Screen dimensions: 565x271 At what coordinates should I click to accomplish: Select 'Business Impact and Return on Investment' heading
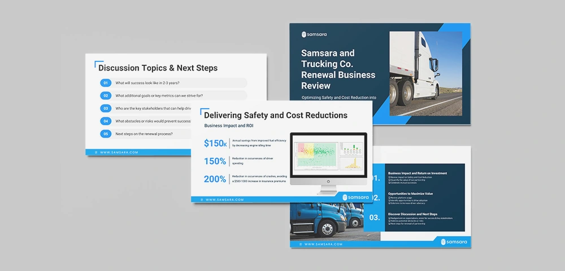[x=417, y=173]
